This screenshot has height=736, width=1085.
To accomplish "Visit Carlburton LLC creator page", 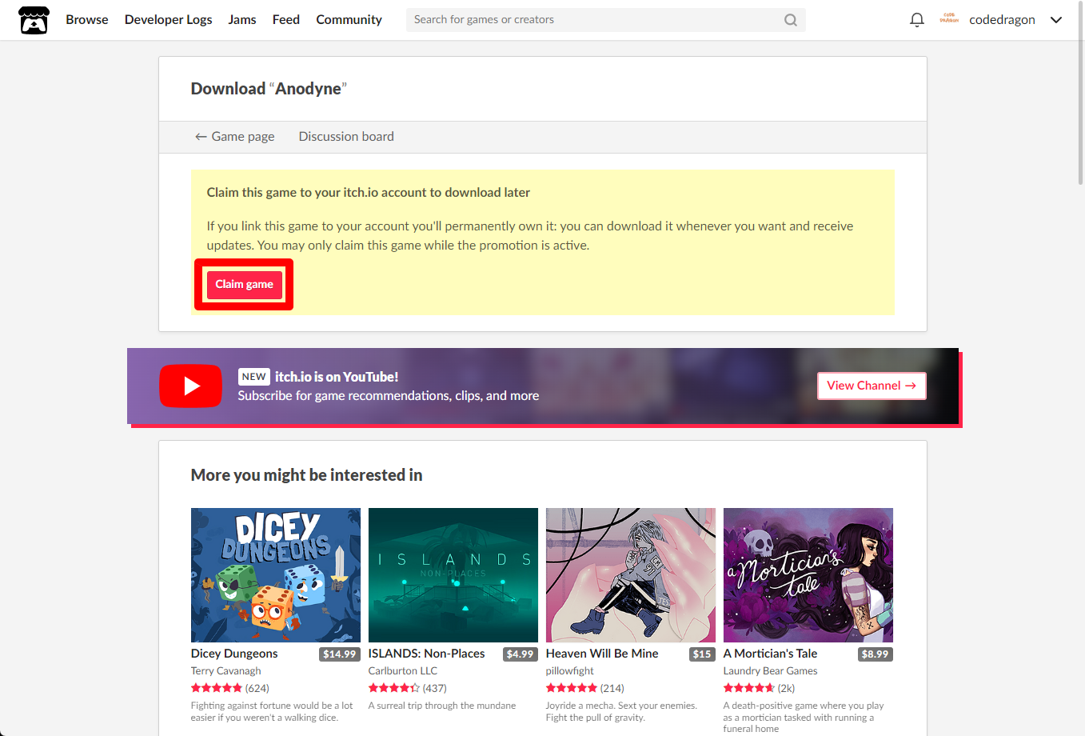I will tap(403, 671).
